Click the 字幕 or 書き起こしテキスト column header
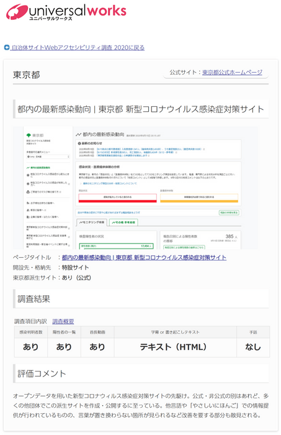The width and height of the screenshot is (281, 435). 176,332
